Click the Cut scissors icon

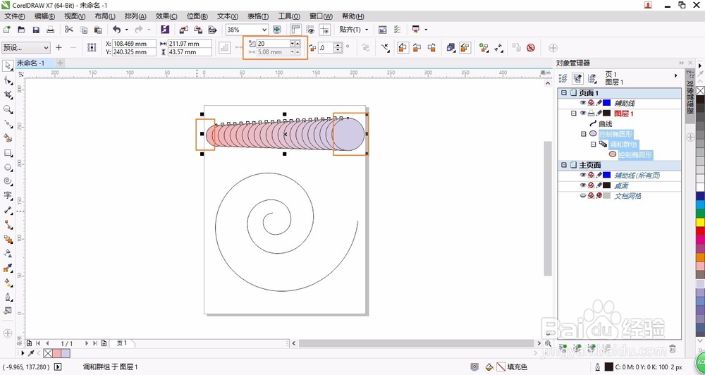point(69,30)
